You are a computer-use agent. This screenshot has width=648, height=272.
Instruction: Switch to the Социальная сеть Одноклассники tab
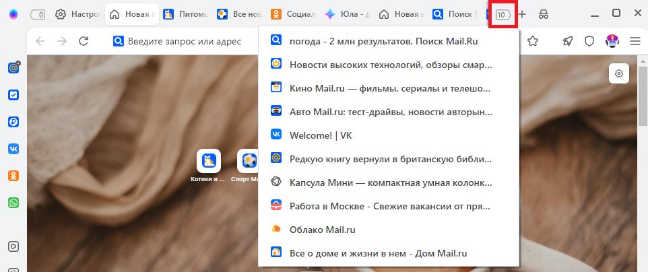293,14
